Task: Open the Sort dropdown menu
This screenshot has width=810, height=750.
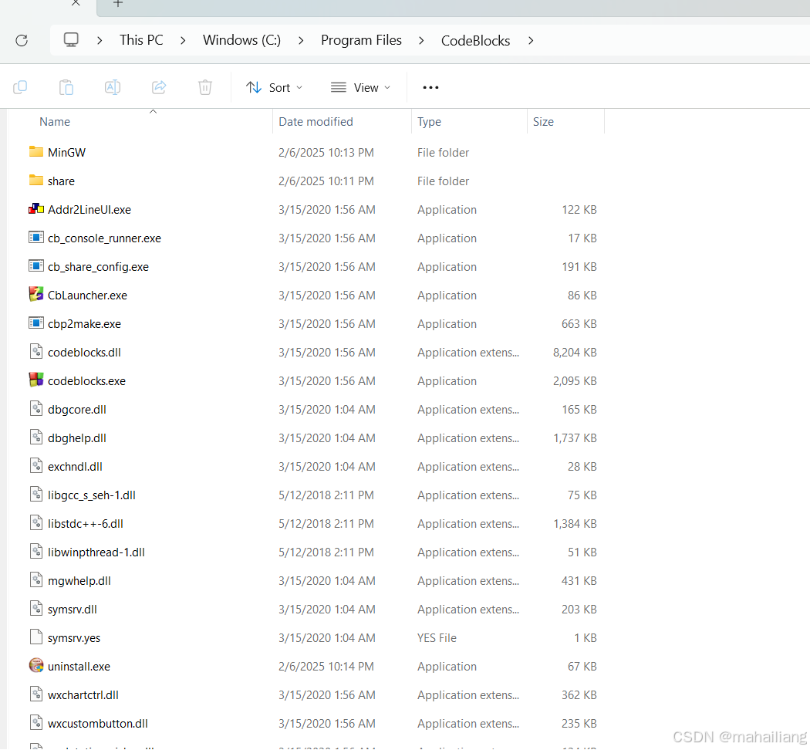Action: [x=275, y=88]
